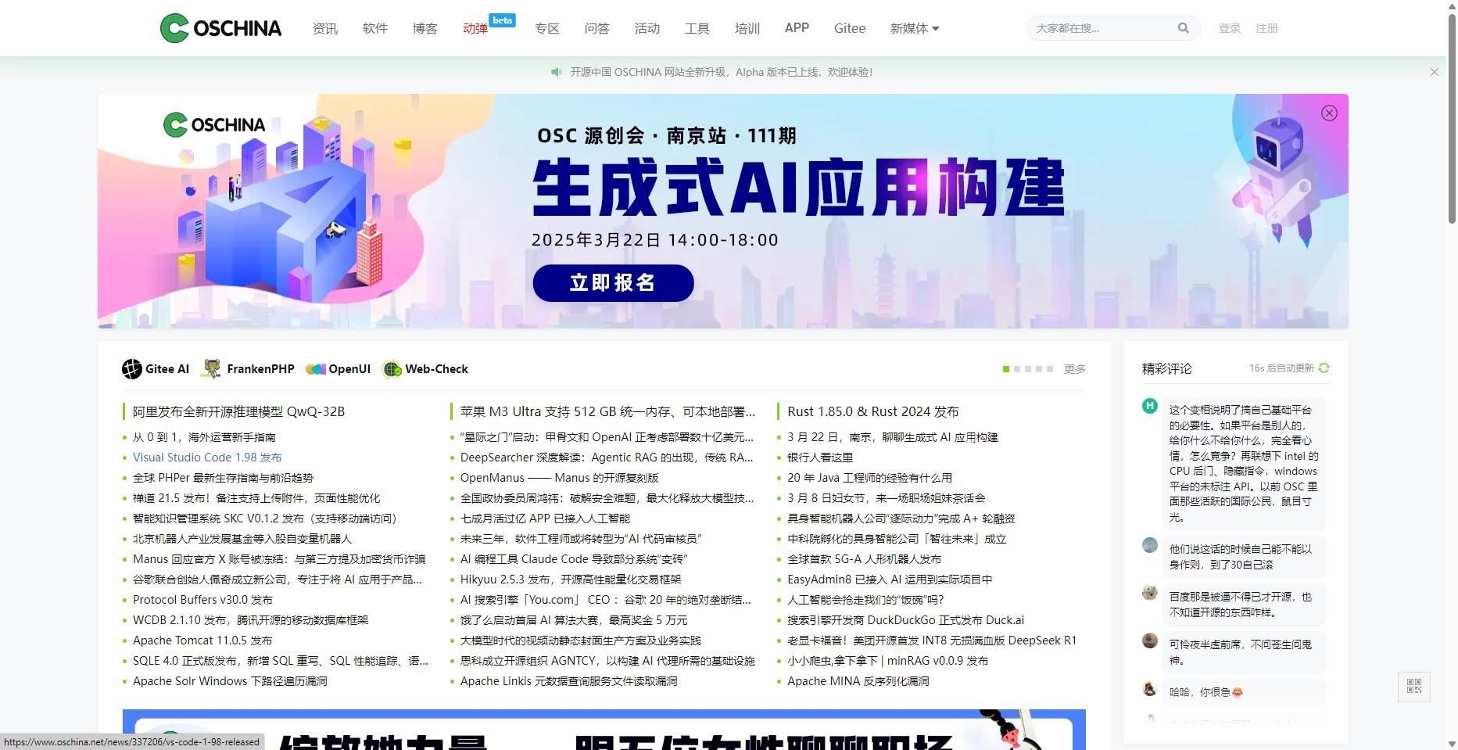Screen dimensions: 1458x750
Task: Open Apache Linkis 元数据查询 article
Action: [568, 681]
